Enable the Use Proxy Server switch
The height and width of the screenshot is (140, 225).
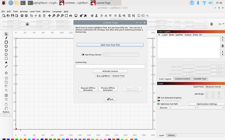click(83, 55)
